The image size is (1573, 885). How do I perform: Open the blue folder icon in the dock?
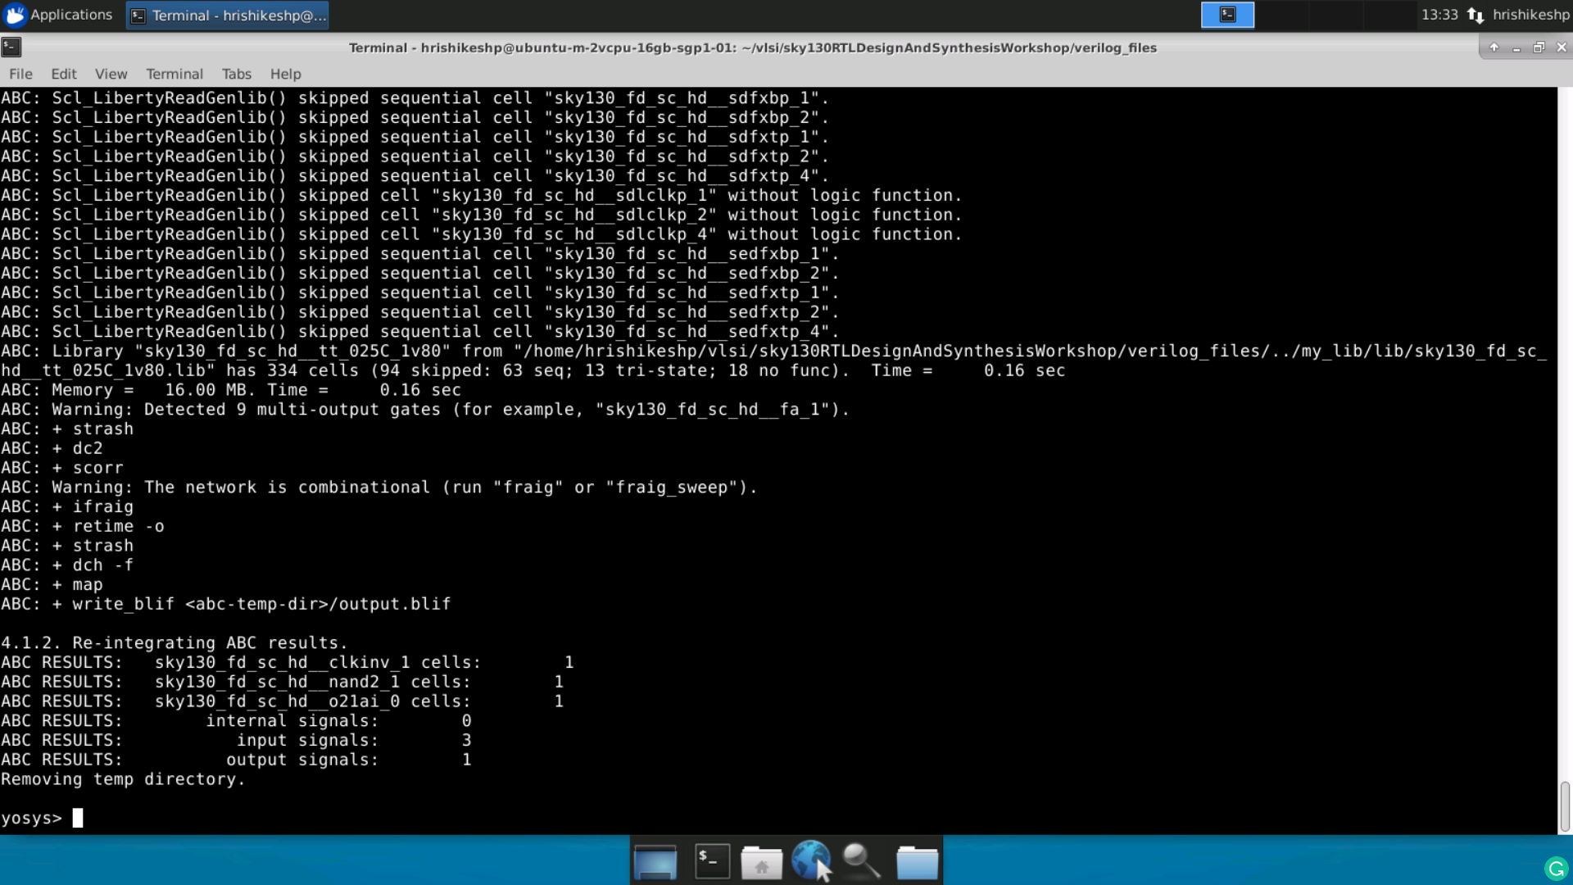[x=917, y=862]
